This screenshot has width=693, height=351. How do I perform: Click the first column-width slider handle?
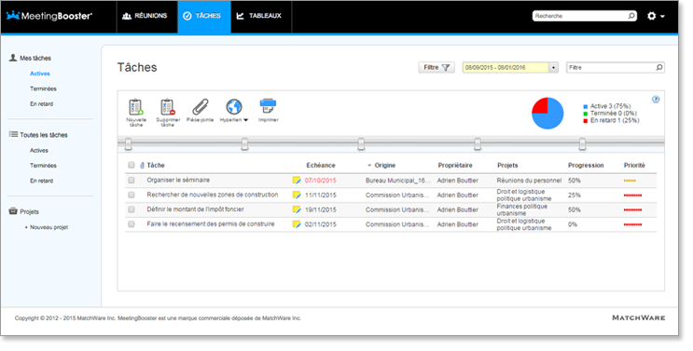coord(128,143)
